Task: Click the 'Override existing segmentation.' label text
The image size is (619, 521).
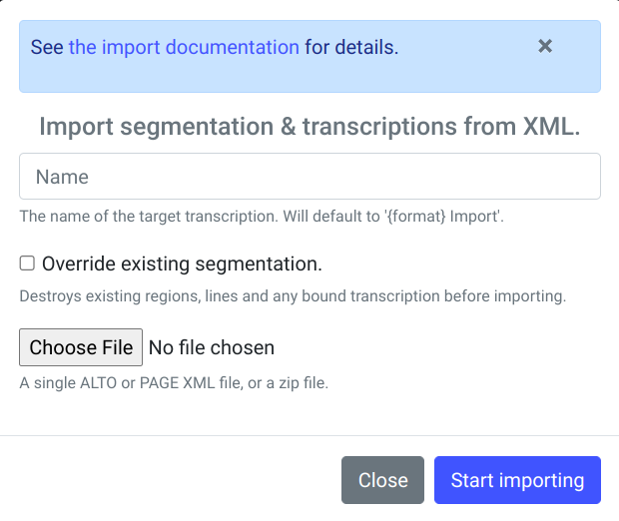Action: coord(182,263)
